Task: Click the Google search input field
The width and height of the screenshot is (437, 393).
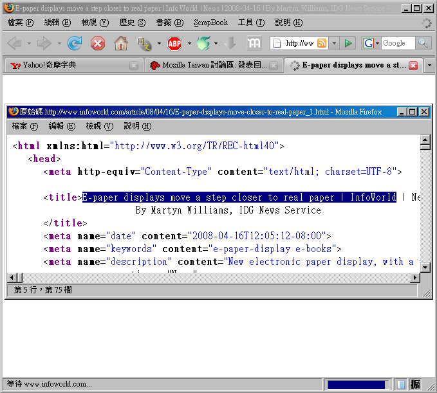Action: point(398,43)
